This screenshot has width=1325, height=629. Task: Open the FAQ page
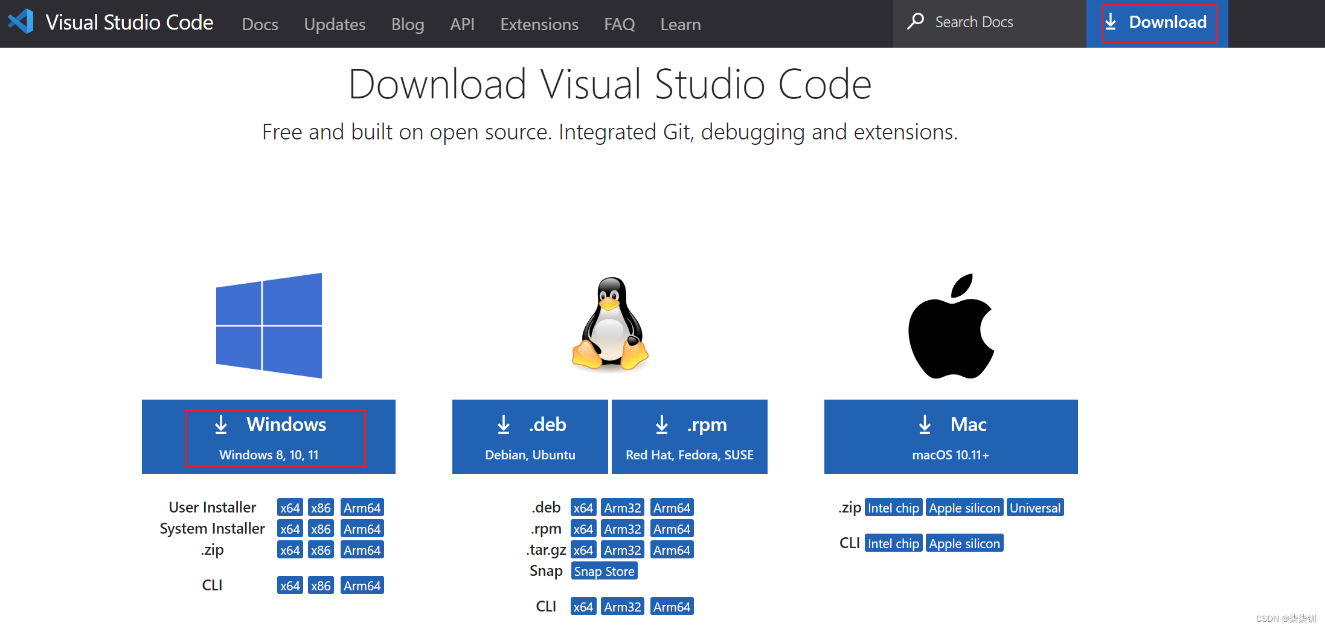[x=620, y=24]
